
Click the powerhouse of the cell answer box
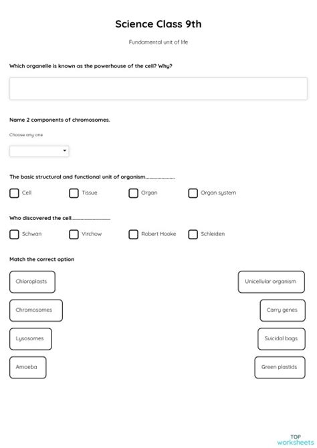[x=158, y=88]
